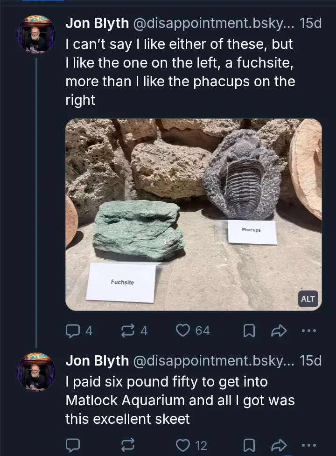Show ALT text for the rock photo
Image resolution: width=336 pixels, height=456 pixels.
coord(308,299)
